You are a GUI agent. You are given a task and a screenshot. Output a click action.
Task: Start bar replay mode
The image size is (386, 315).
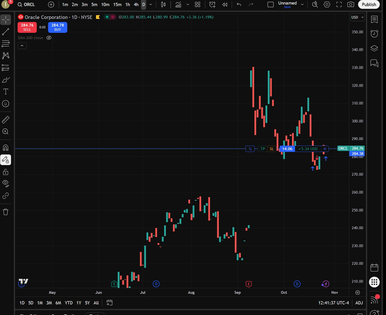click(x=225, y=4)
